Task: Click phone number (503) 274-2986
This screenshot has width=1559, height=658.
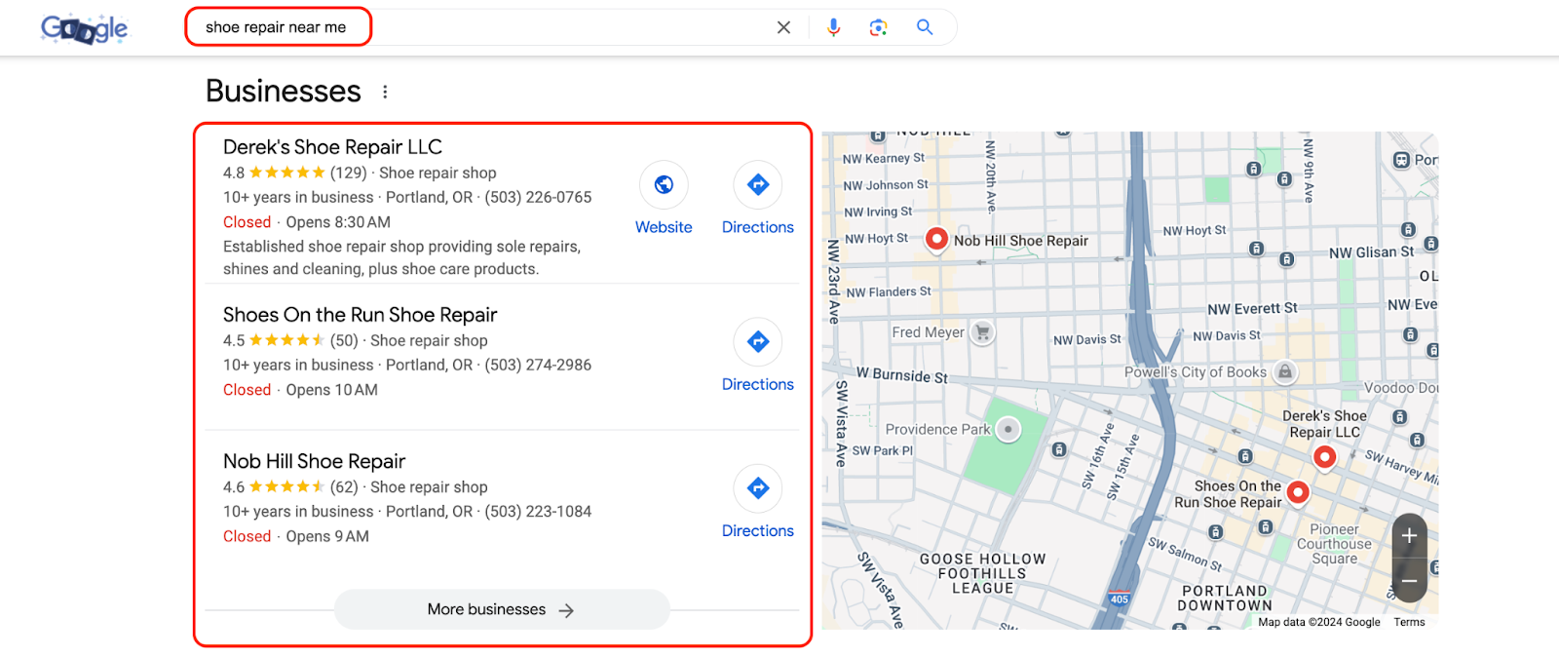Action: click(x=538, y=365)
